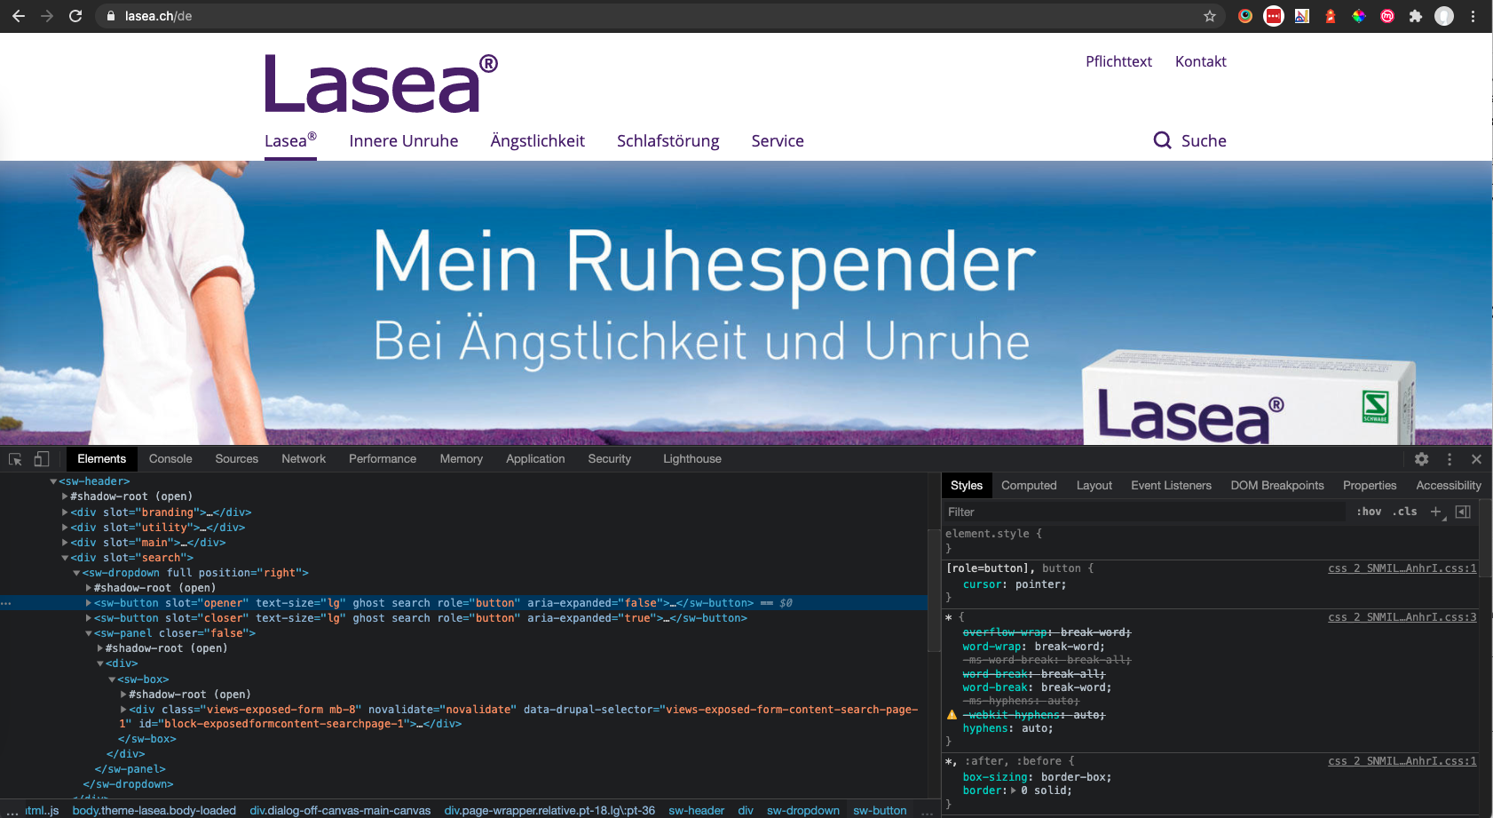Click the Lasea logo image

[381, 83]
